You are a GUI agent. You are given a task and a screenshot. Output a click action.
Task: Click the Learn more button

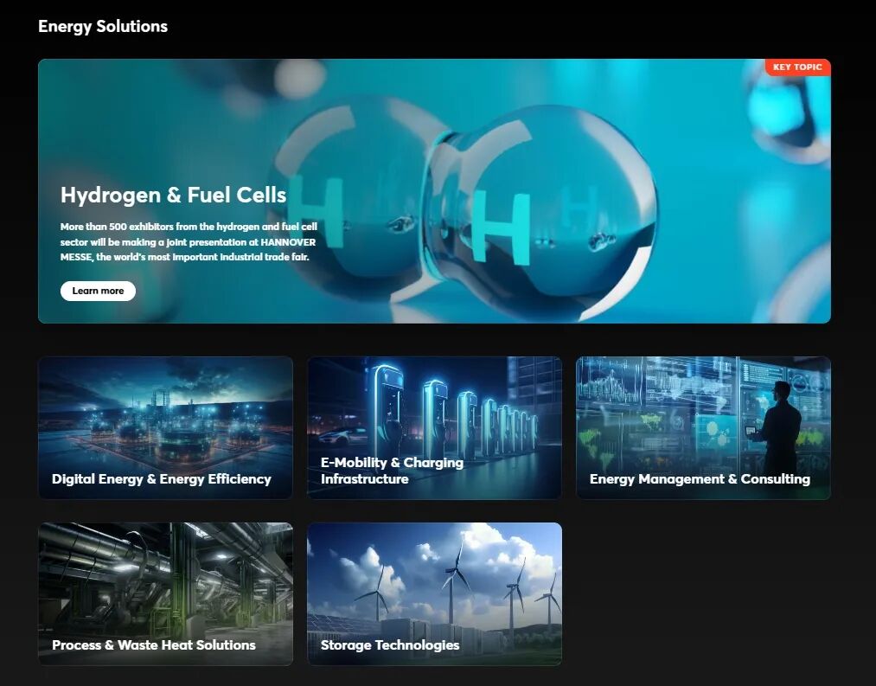click(98, 291)
